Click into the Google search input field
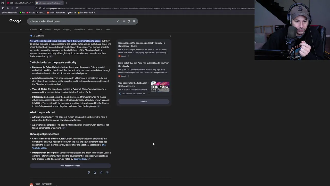The width and height of the screenshot is (330, 186). 72,21
